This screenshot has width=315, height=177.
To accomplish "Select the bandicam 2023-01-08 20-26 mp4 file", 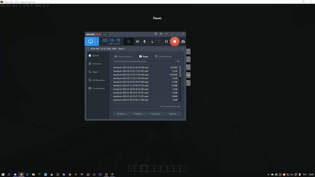I will (145, 89).
